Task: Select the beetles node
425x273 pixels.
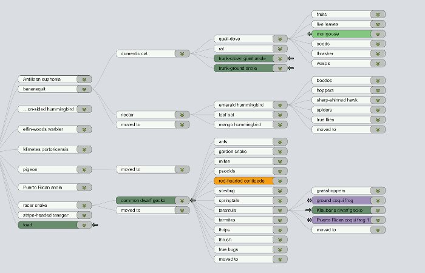Action: click(x=348, y=81)
